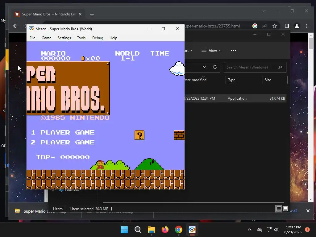Open Windows Start menu
316x237 pixels.
124,230
